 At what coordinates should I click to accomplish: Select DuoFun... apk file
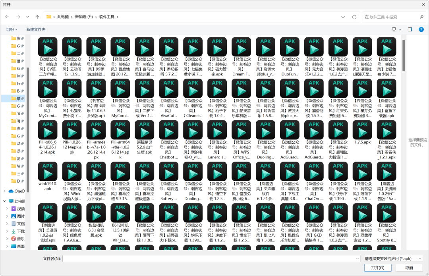[x=290, y=57]
